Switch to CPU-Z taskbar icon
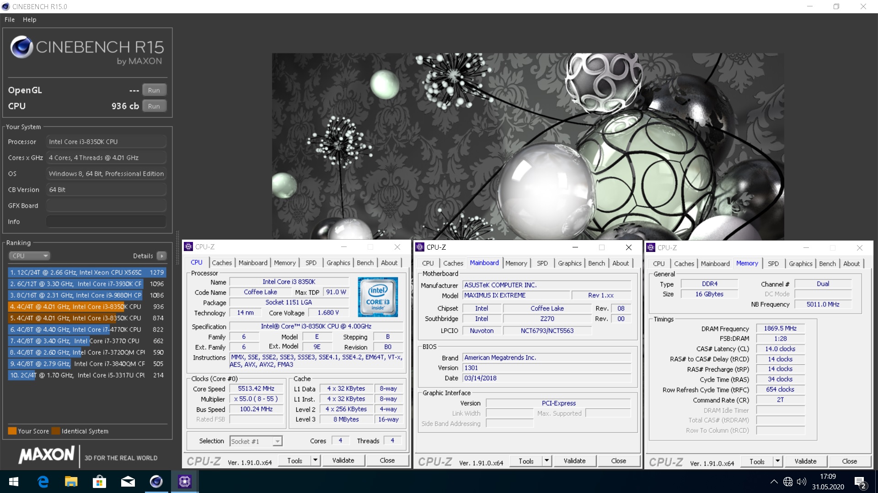This screenshot has width=878, height=493. tap(184, 482)
